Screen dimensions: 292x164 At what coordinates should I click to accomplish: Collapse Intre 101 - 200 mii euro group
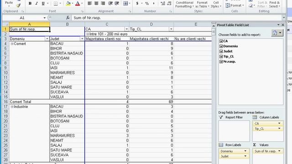point(88,34)
